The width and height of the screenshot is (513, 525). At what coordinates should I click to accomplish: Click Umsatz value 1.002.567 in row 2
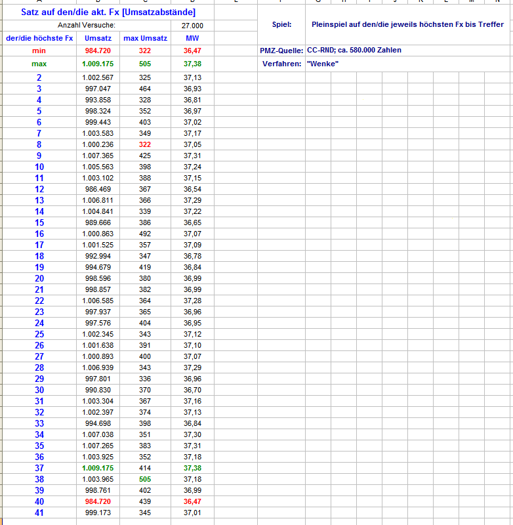pos(98,77)
